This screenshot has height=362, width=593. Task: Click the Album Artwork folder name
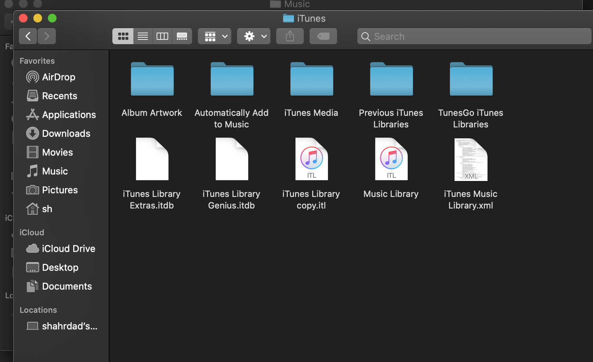tap(152, 113)
